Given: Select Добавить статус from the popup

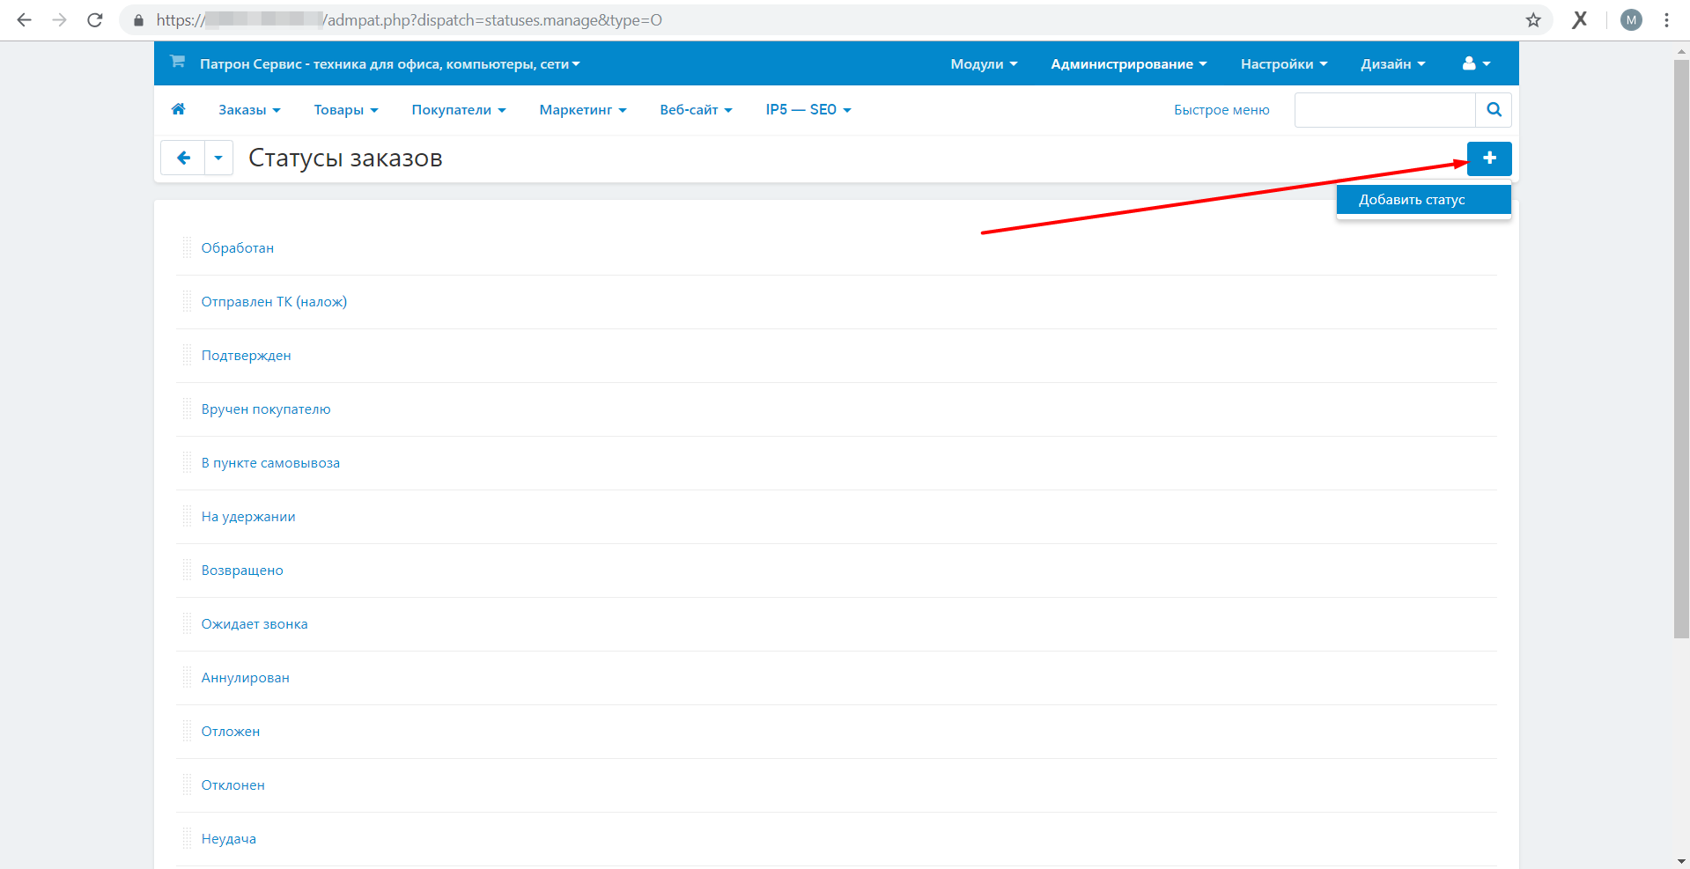Looking at the screenshot, I should tap(1423, 199).
